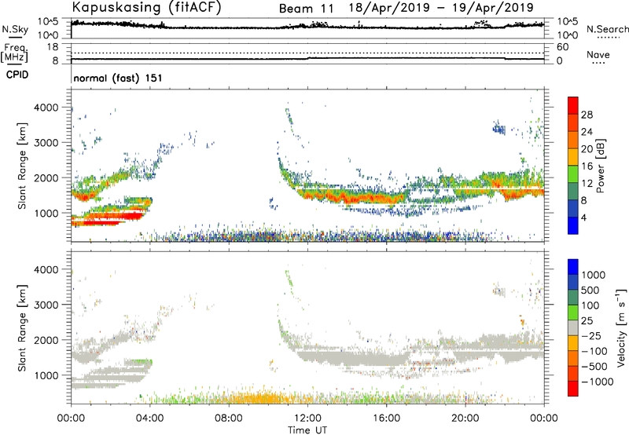
Task: Click the "12" label on Power color bar
Action: (x=587, y=184)
